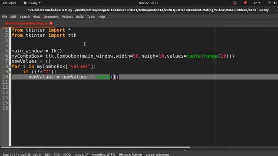Click 'MOD' indicator in status bar
The height and width of the screenshot is (156, 278).
pyautogui.click(x=67, y=154)
